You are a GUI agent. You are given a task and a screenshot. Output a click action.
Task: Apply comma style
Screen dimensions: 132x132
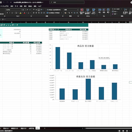[x=72, y=13]
